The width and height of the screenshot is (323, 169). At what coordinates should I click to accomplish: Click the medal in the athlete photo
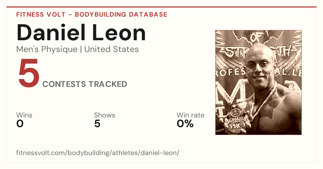point(234,121)
